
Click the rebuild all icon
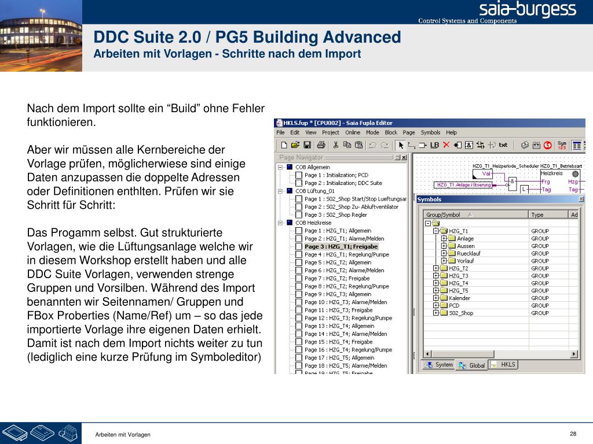(536, 145)
